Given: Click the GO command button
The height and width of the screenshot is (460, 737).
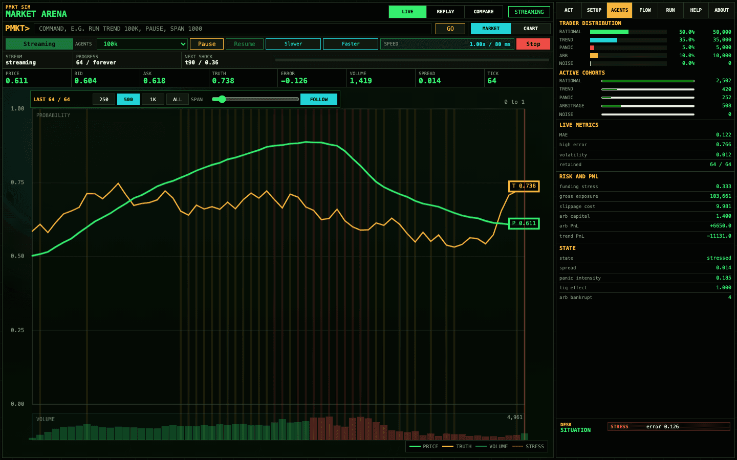Looking at the screenshot, I should point(450,29).
